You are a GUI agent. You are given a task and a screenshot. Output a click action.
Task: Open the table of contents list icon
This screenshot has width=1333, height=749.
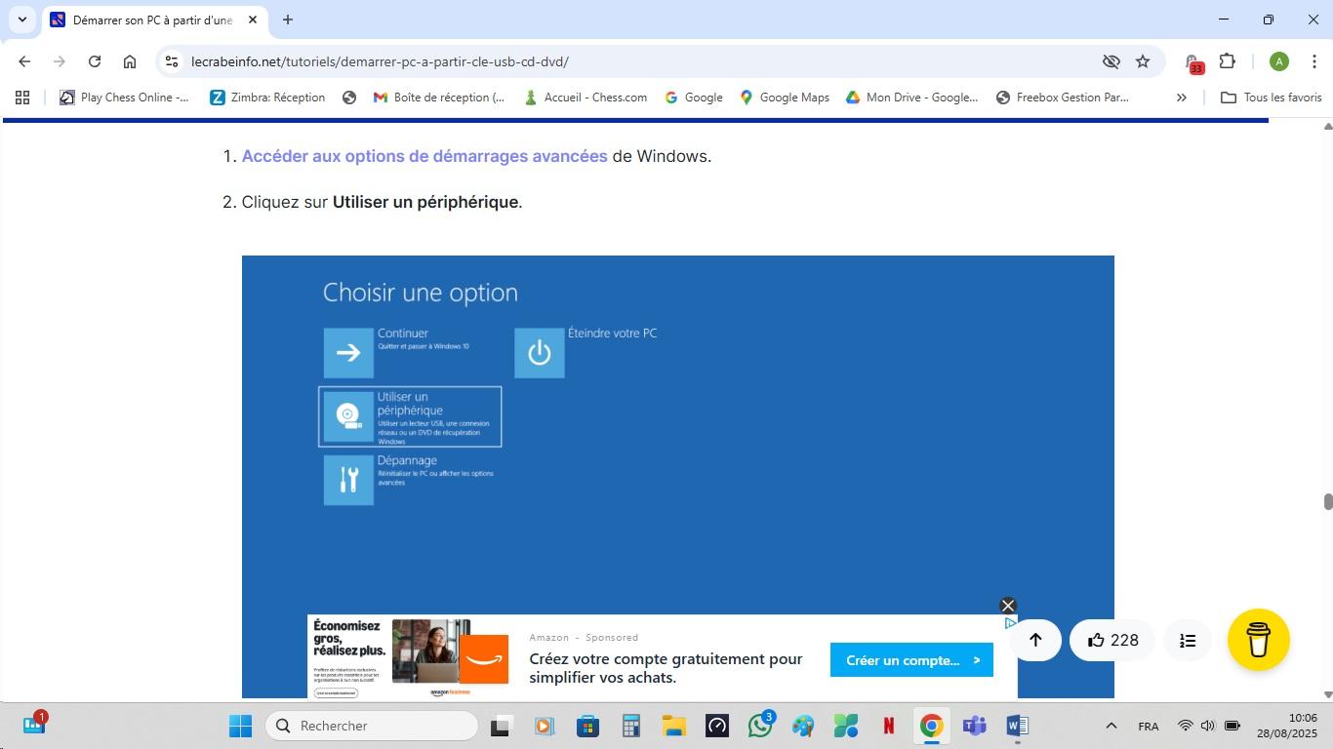pyautogui.click(x=1188, y=641)
